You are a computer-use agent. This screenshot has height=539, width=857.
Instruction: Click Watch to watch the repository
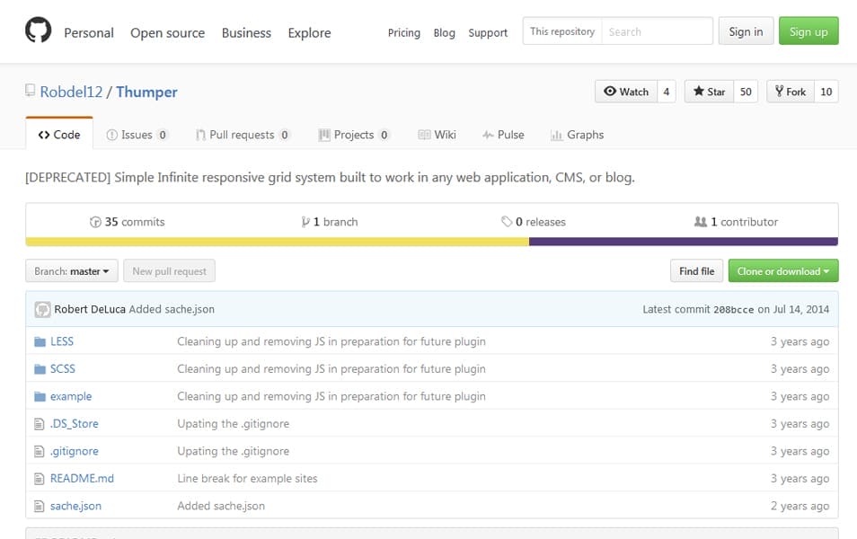pos(626,91)
